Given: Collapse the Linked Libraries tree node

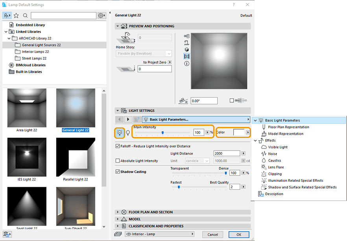Looking at the screenshot, I should tap(6, 31).
